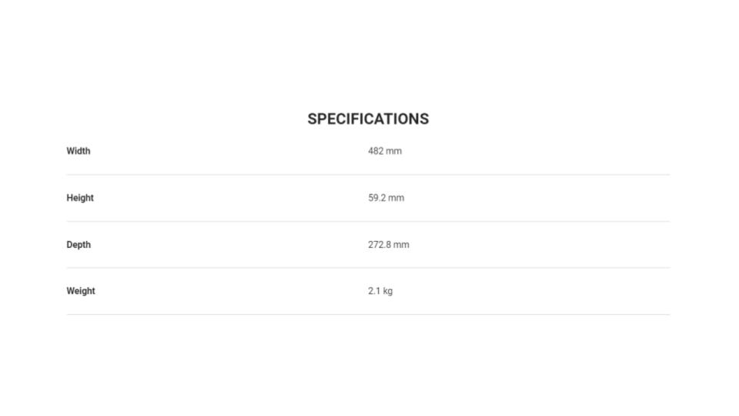This screenshot has height=416, width=739.
Task: Click the divider line below Width row
Action: pos(368,175)
